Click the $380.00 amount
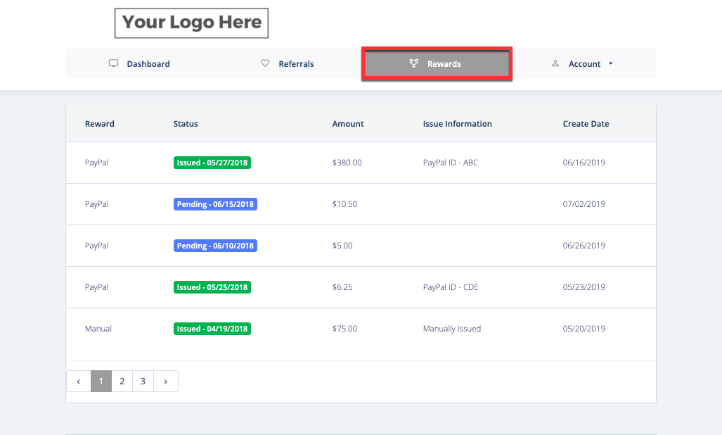722x435 pixels. tap(347, 163)
